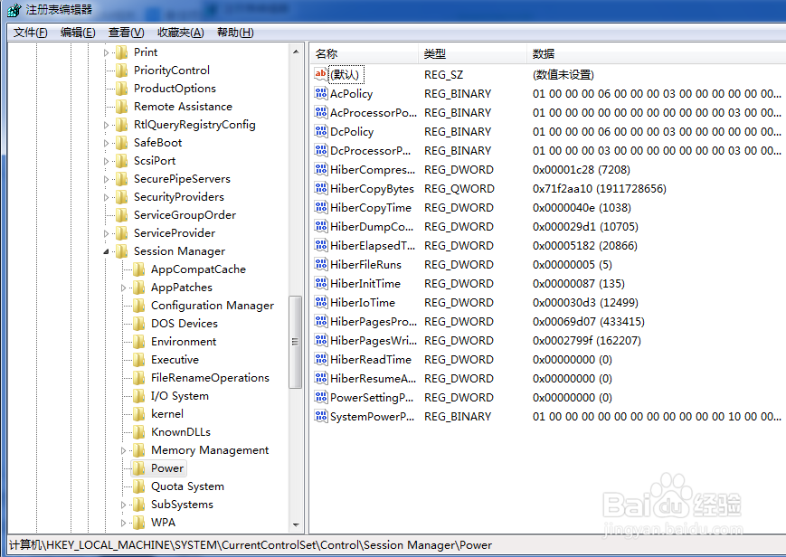Expand the Session Manager tree node

[x=105, y=250]
